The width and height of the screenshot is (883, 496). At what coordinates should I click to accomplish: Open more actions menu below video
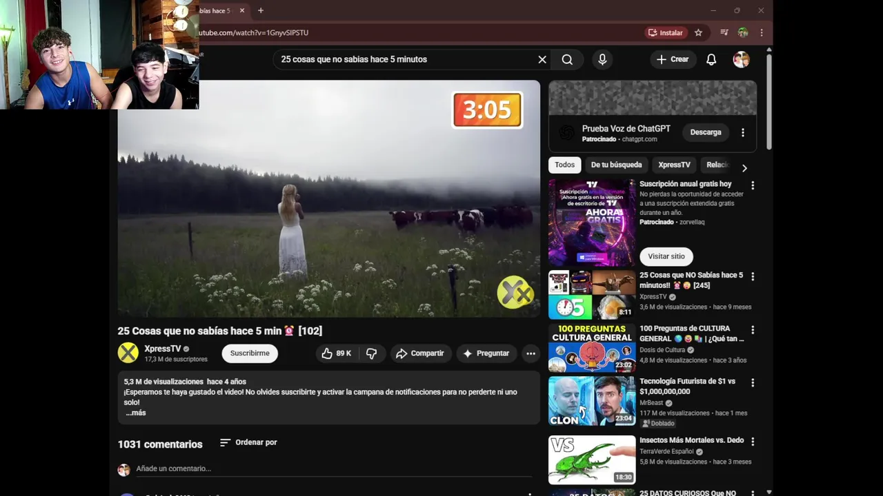click(x=530, y=353)
